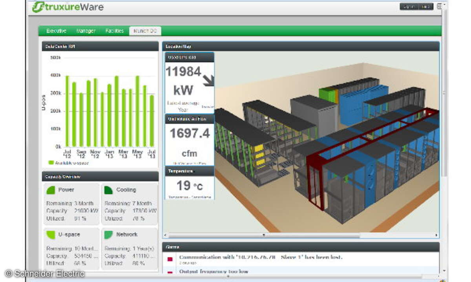Image resolution: width=471 pixels, height=282 pixels.
Task: Click the 11984 kW load value
Action: coord(183,81)
